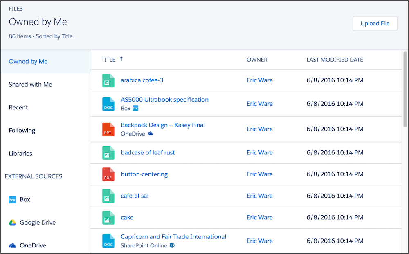Click the Google Drive icon in sidebar
409x254 pixels.
[13, 223]
